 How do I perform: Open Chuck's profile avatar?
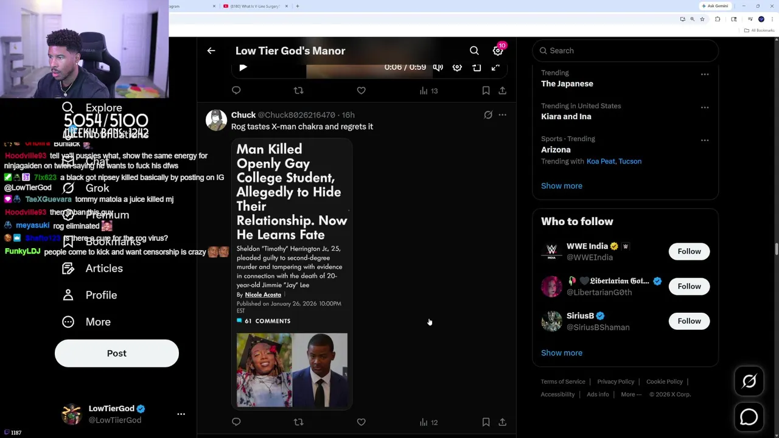coord(216,120)
